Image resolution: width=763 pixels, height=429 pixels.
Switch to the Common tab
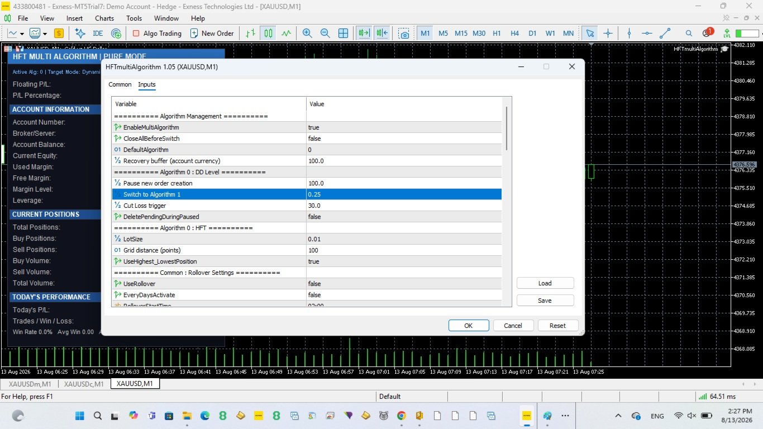click(x=120, y=84)
